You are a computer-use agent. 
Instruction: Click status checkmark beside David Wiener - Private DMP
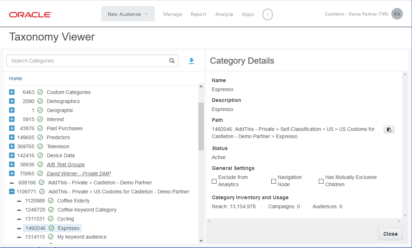[40, 174]
